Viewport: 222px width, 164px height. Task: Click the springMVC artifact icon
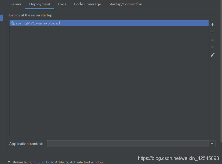(x=12, y=23)
